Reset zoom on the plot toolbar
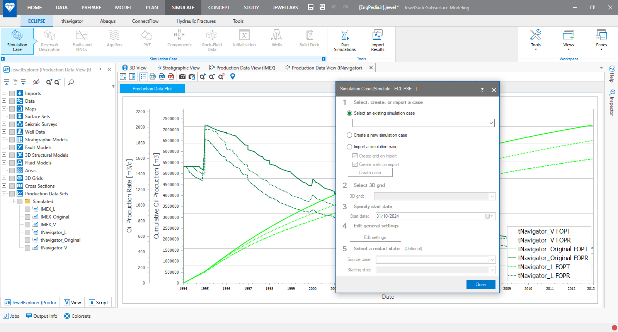Image resolution: width=618 pixels, height=332 pixels. point(221,77)
